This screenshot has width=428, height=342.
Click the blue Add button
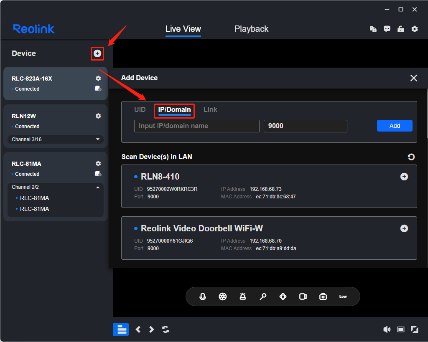click(395, 126)
